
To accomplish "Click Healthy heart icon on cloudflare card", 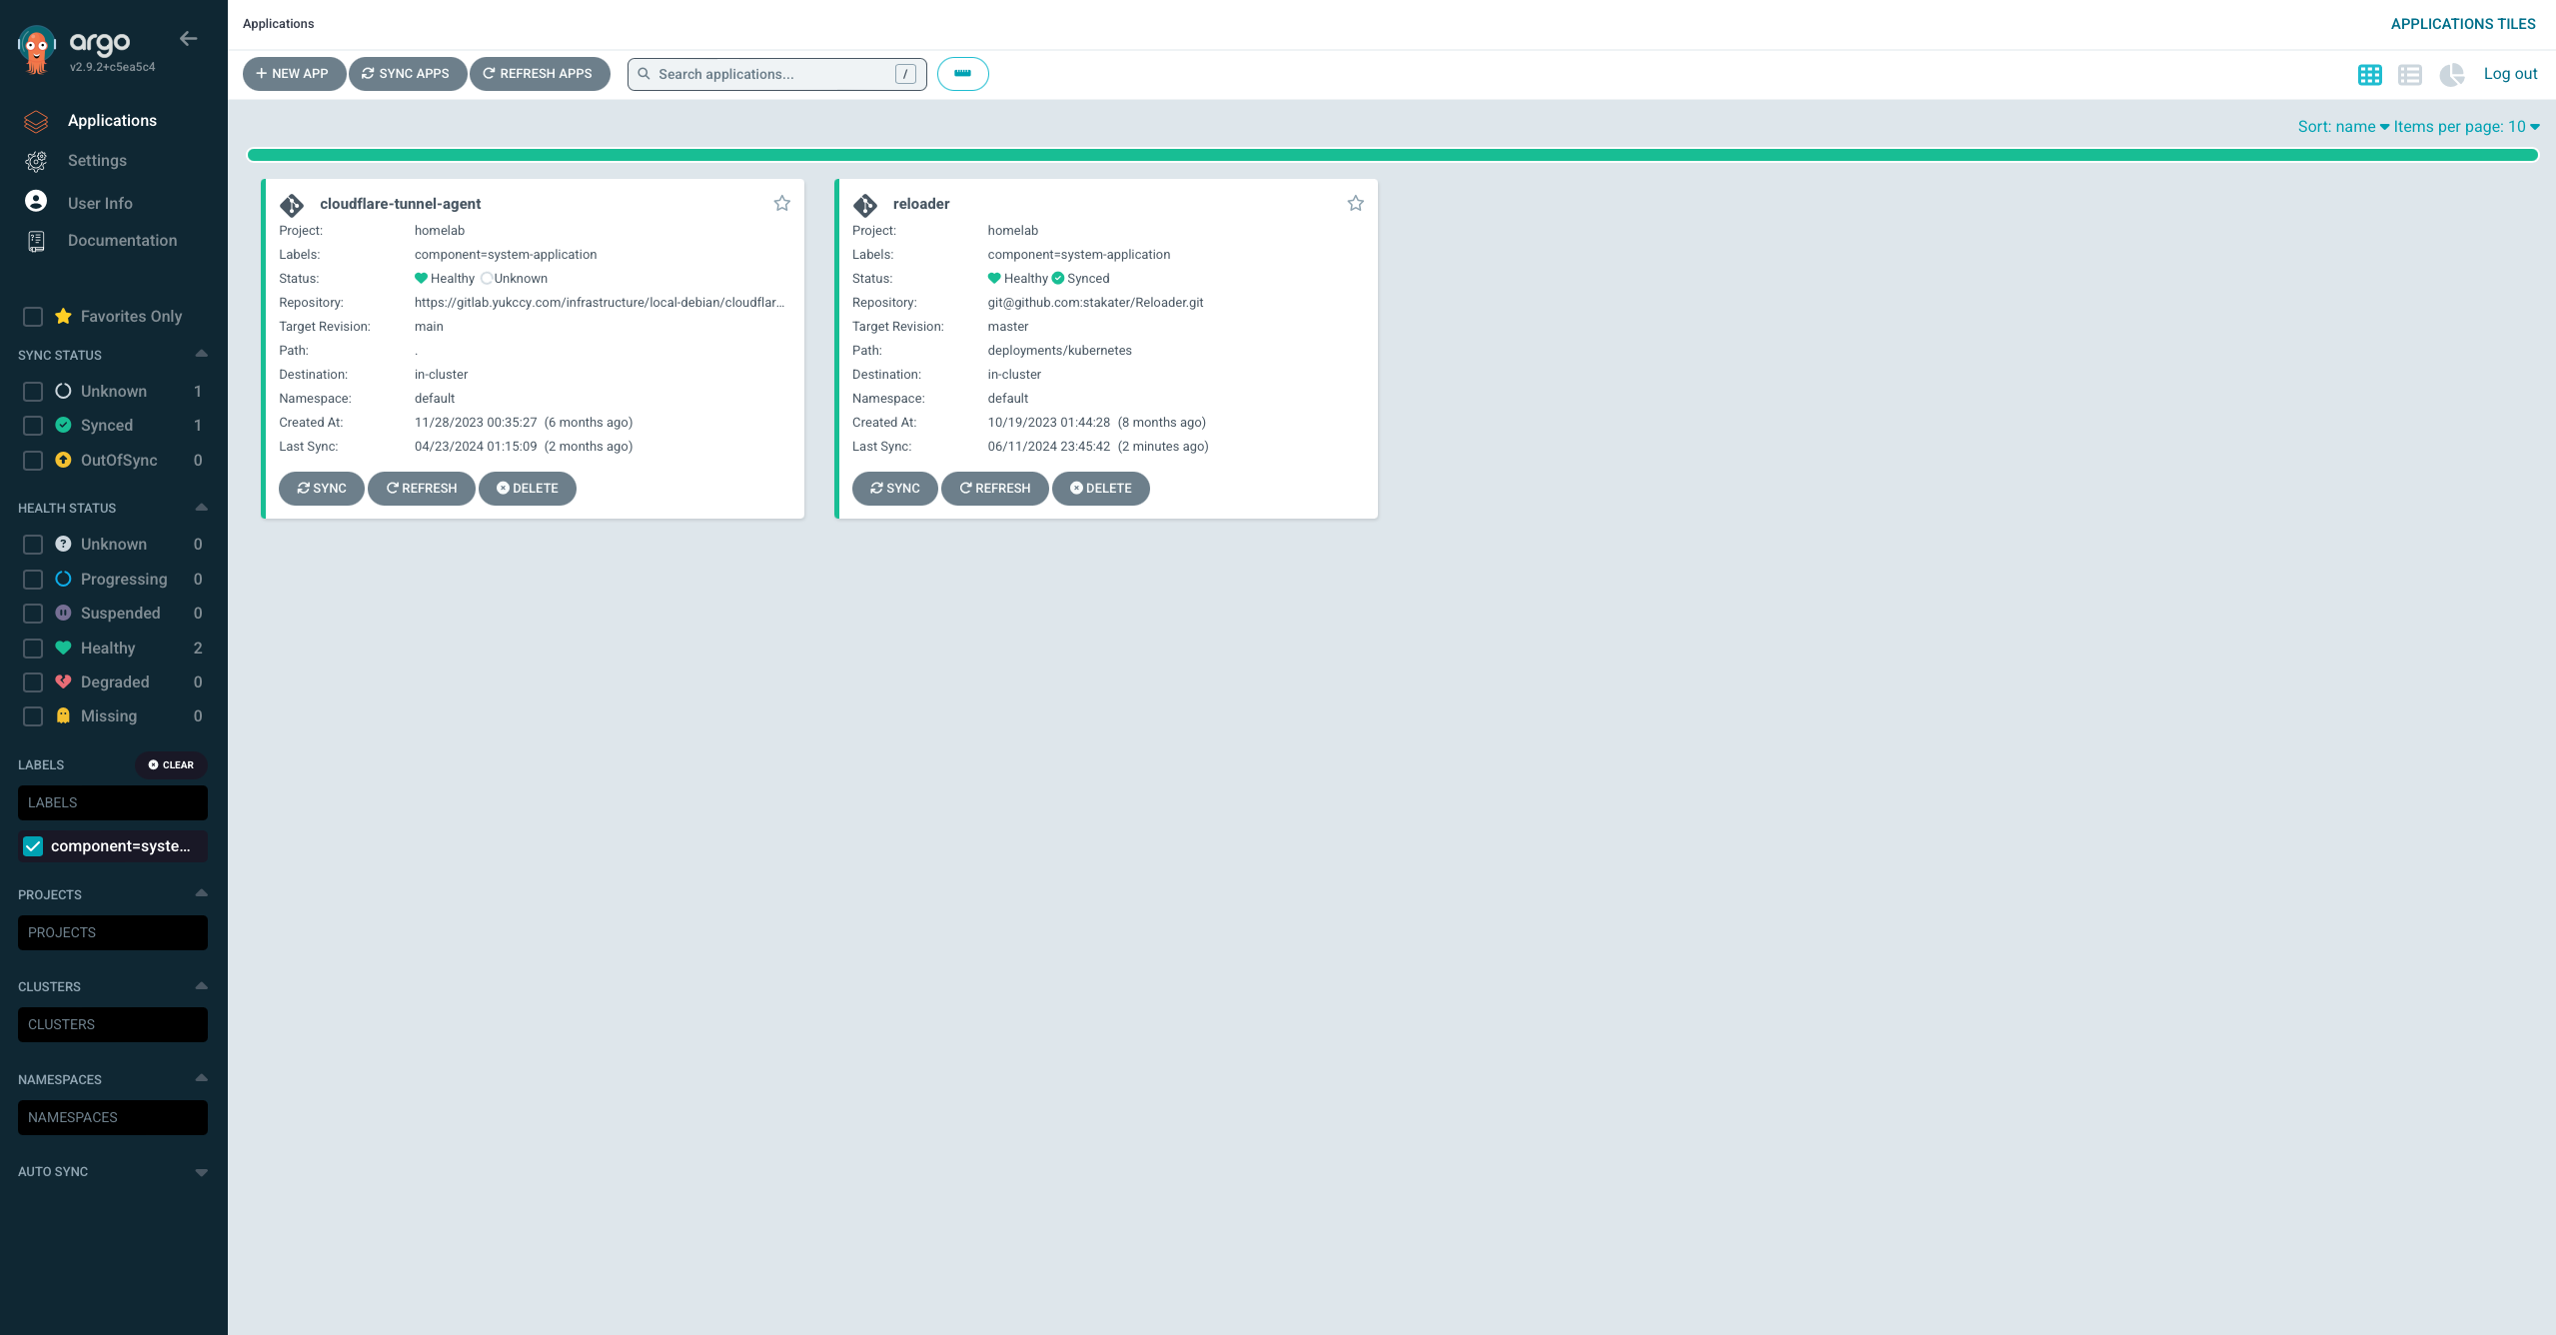I will (421, 278).
